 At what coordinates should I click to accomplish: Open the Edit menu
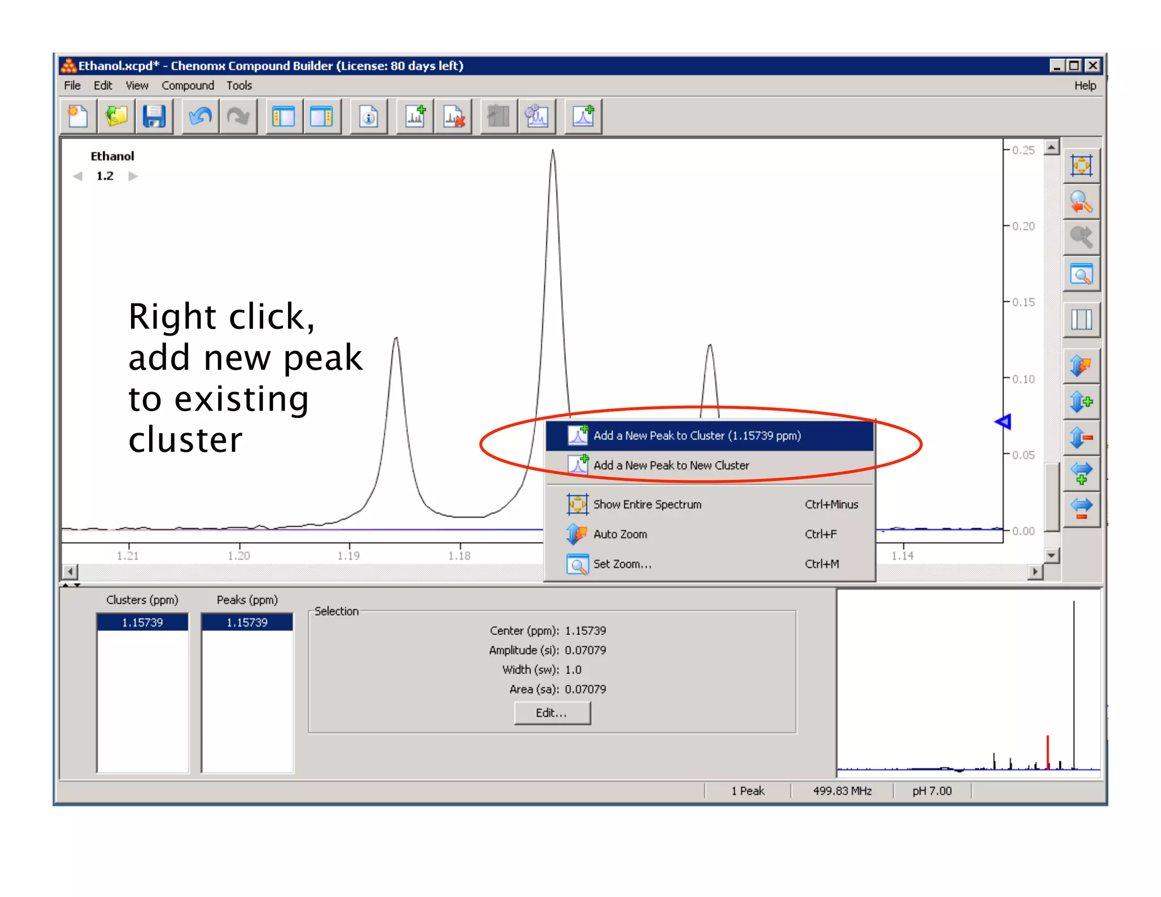point(103,86)
